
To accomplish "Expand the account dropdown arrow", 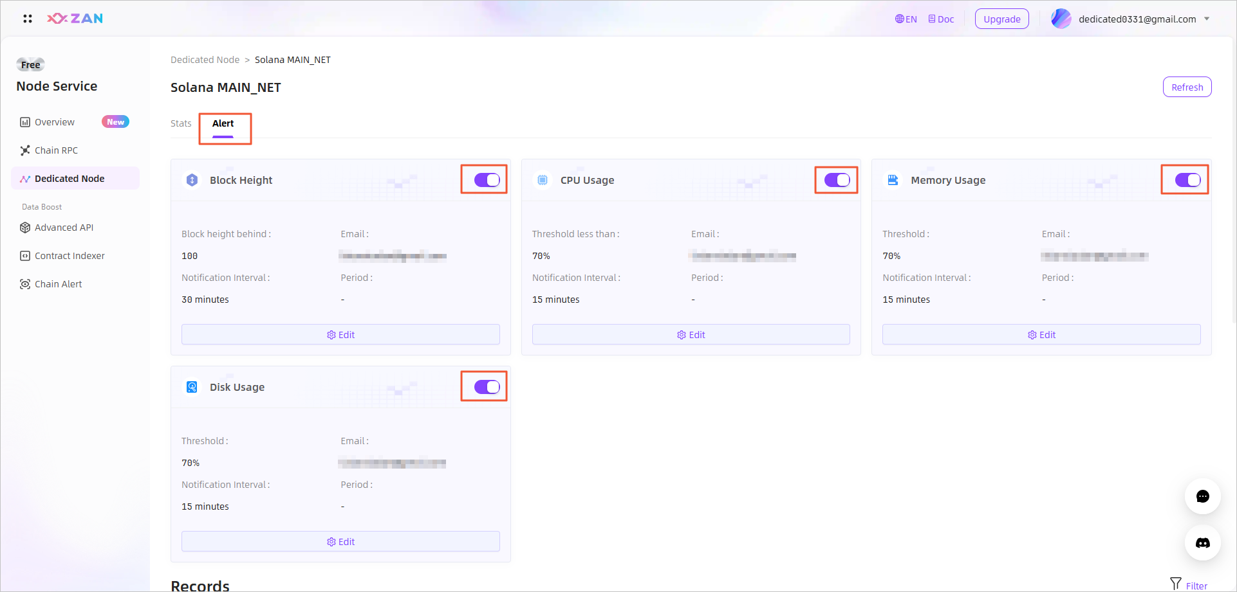I will (x=1207, y=19).
